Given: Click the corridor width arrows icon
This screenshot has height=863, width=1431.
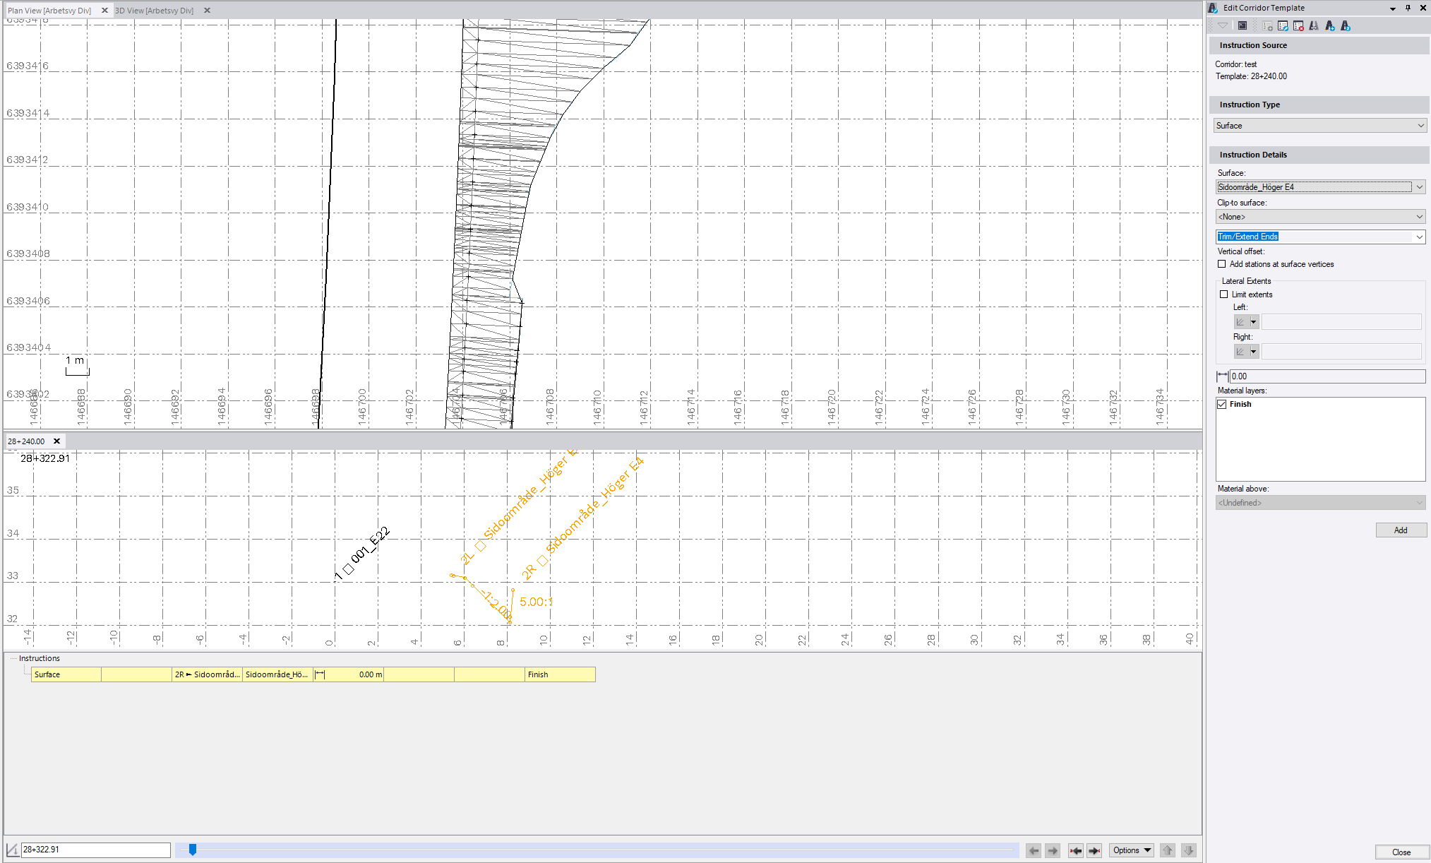Looking at the screenshot, I should (1314, 26).
